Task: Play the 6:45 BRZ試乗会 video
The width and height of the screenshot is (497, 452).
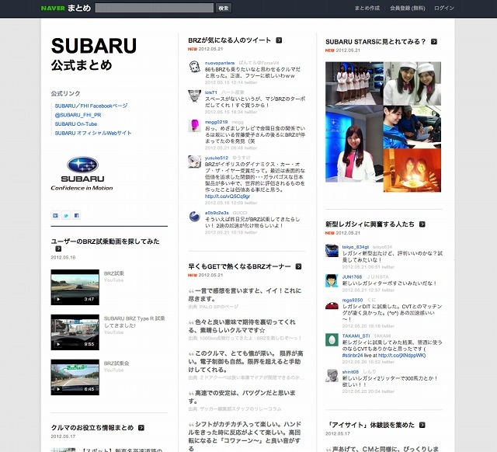Action: tap(75, 377)
